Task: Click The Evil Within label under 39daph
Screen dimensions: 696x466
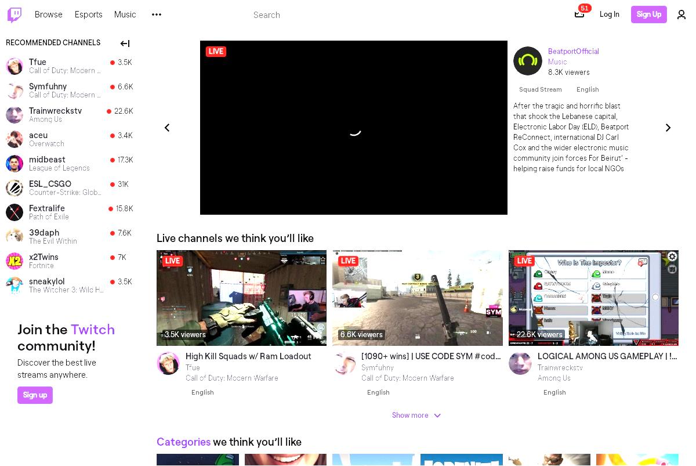Action: pos(53,241)
